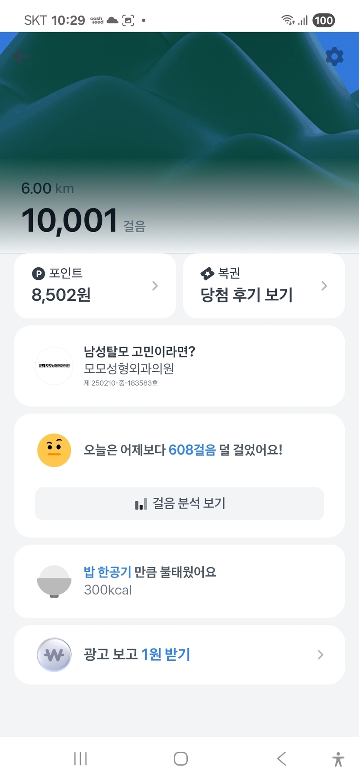359x779 pixels.
Task: Tap the won coin icon
Action: point(54,654)
